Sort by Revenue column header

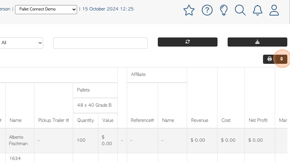click(x=200, y=120)
